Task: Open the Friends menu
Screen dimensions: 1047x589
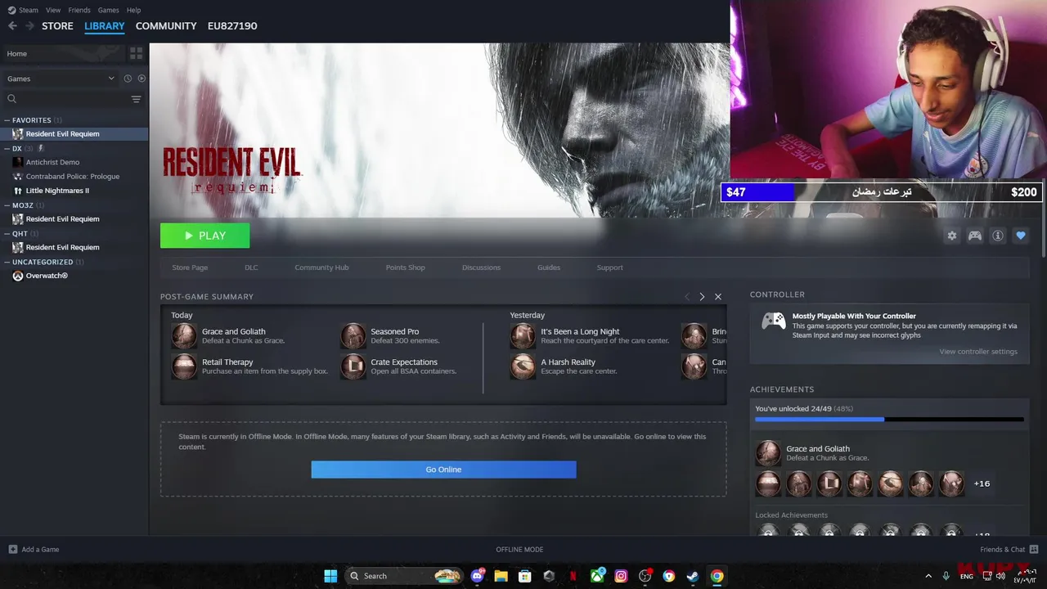Action: (79, 10)
